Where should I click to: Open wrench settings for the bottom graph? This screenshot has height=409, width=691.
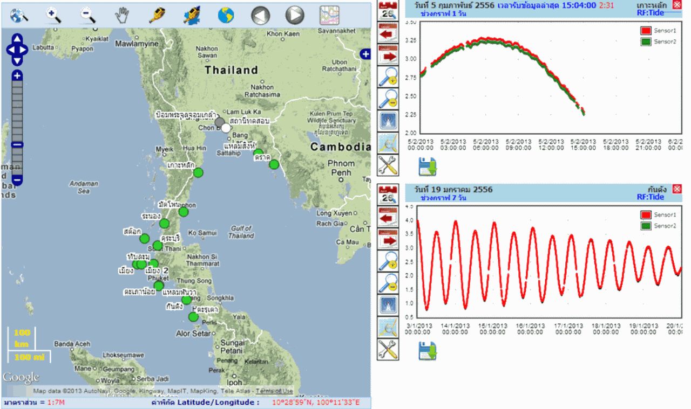coord(387,350)
